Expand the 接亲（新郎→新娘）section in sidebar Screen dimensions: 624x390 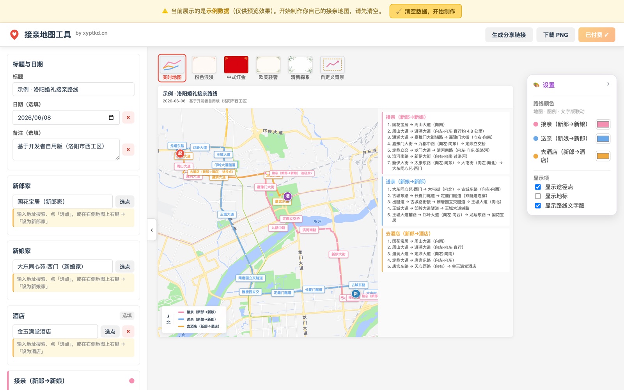pyautogui.click(x=73, y=381)
